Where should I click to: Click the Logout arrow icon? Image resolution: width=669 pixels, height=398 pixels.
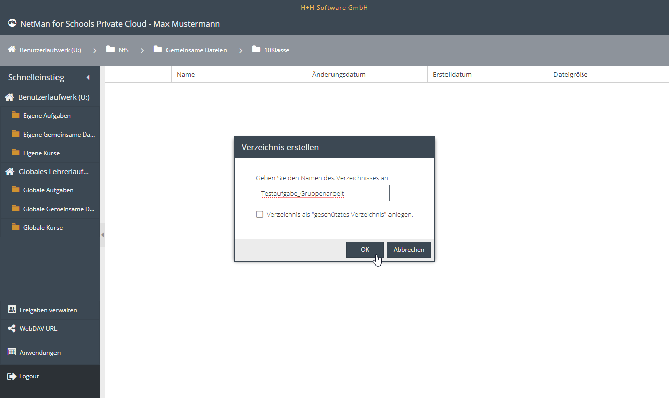tap(12, 376)
